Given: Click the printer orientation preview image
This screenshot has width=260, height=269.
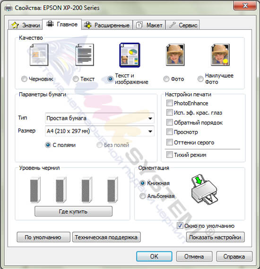Looking at the screenshot, I should tap(205, 189).
